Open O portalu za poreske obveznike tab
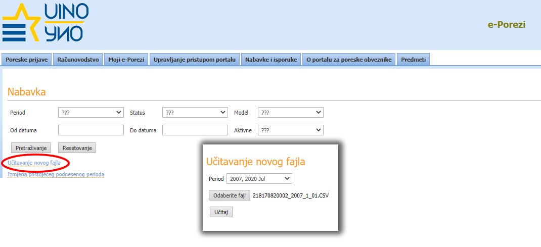Screen dimensions: 541x247 (x=349, y=60)
